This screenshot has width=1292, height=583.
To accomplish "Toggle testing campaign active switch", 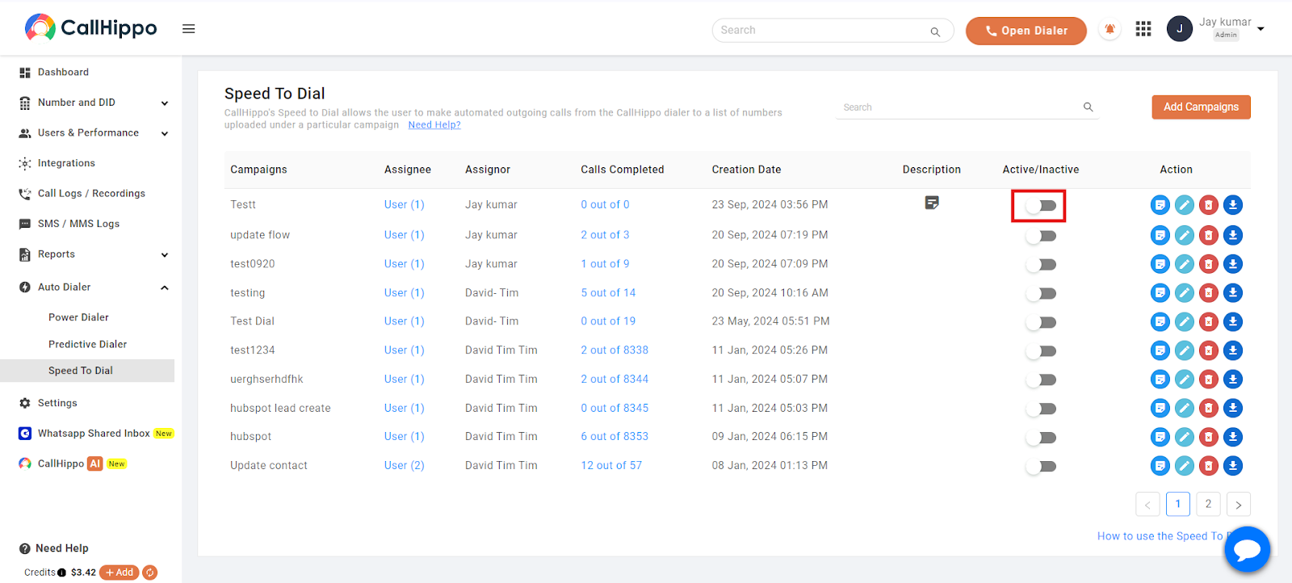I will 1041,294.
